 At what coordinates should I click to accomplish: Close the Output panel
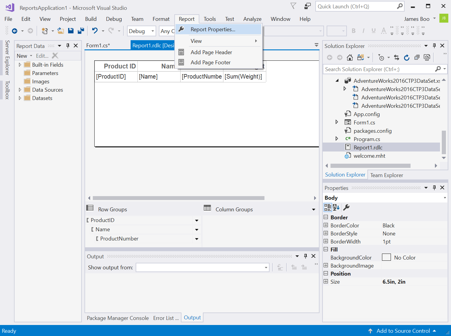tap(313, 256)
